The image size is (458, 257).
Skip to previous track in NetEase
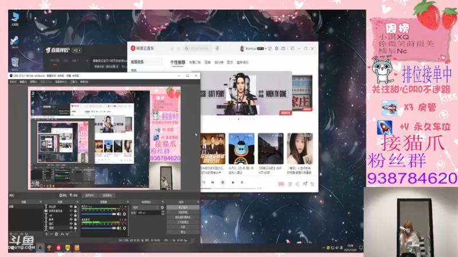pos(212,182)
